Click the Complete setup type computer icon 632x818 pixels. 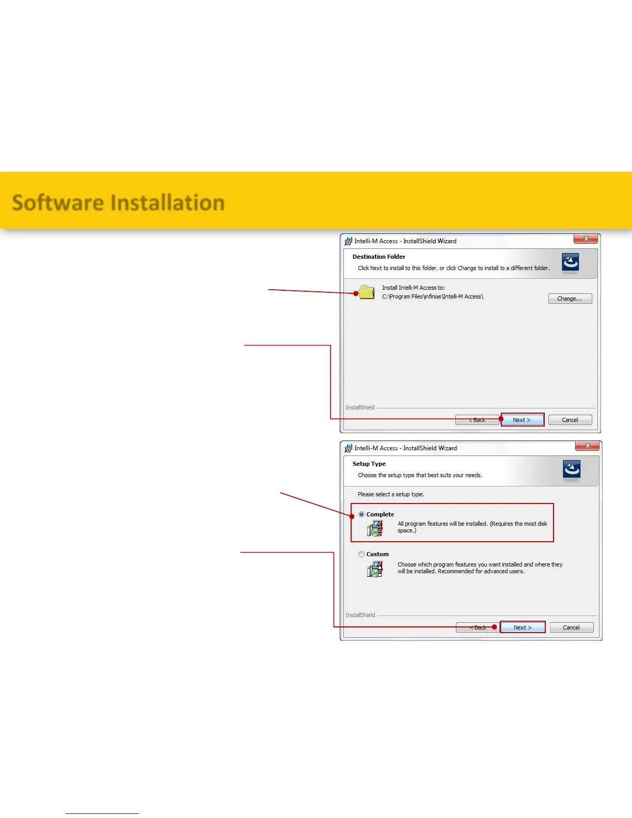pos(375,528)
